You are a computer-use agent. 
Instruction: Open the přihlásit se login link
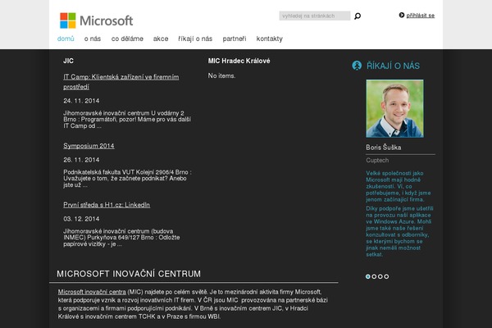click(x=421, y=16)
